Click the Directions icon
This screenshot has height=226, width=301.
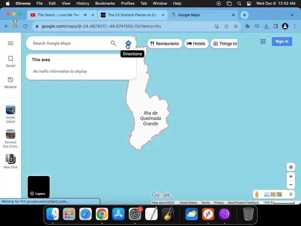pyautogui.click(x=128, y=43)
